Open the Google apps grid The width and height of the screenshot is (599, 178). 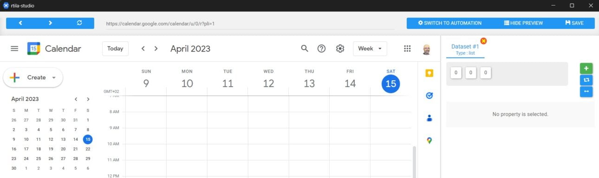point(407,48)
